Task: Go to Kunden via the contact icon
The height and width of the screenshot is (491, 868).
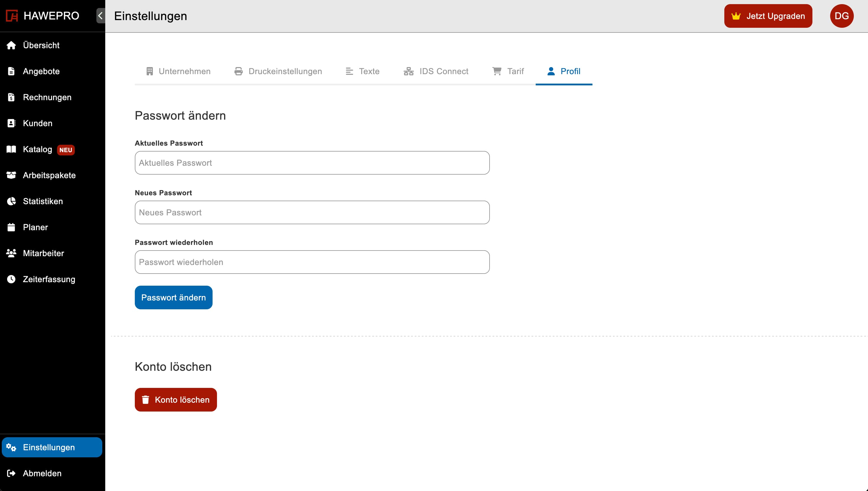Action: [x=11, y=123]
